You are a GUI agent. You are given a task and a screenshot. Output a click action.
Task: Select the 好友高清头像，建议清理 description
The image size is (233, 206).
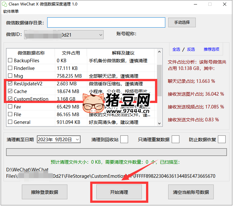coord(114,122)
